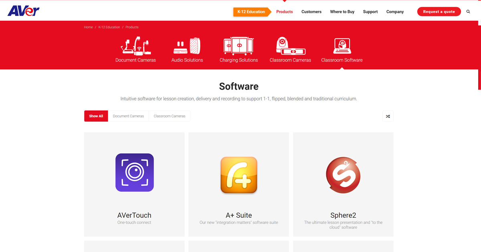Open the AVerTouch purple app icon
This screenshot has height=252, width=481.
(134, 172)
